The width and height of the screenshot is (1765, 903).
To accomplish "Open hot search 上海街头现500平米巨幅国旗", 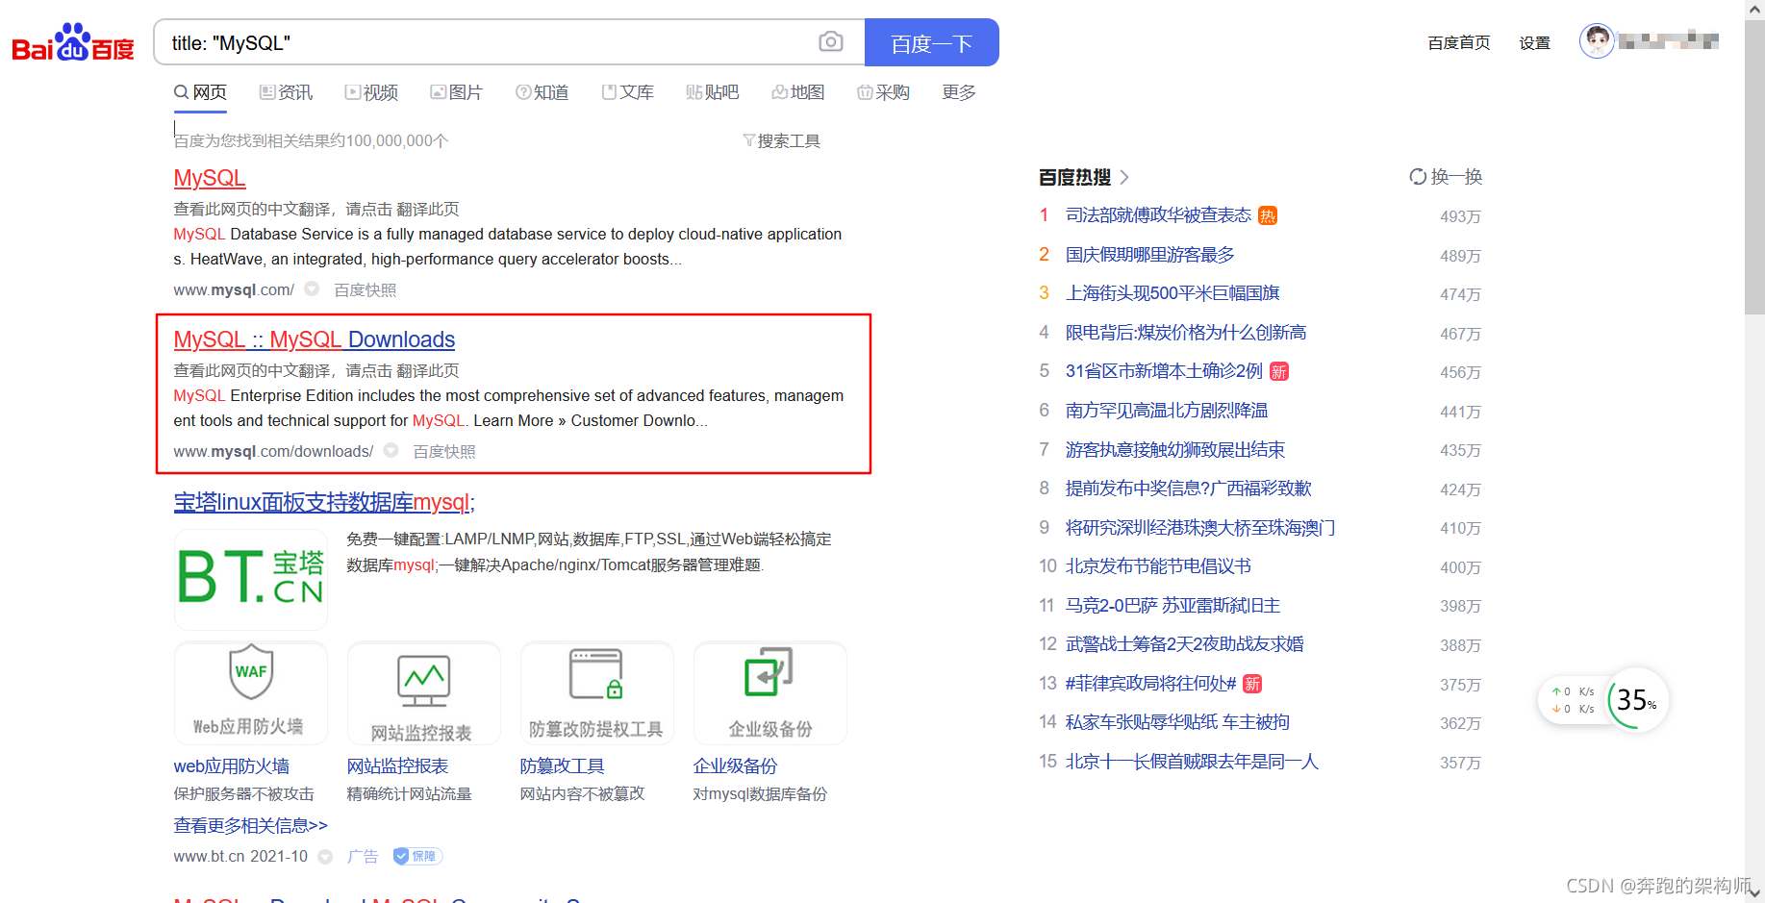I will click(x=1172, y=293).
